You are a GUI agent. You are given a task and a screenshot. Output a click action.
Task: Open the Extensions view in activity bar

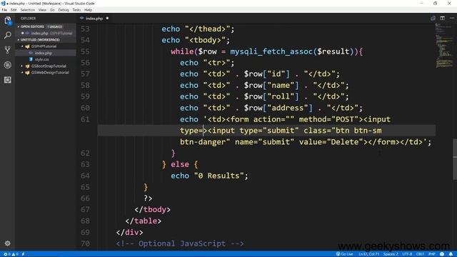point(8,79)
